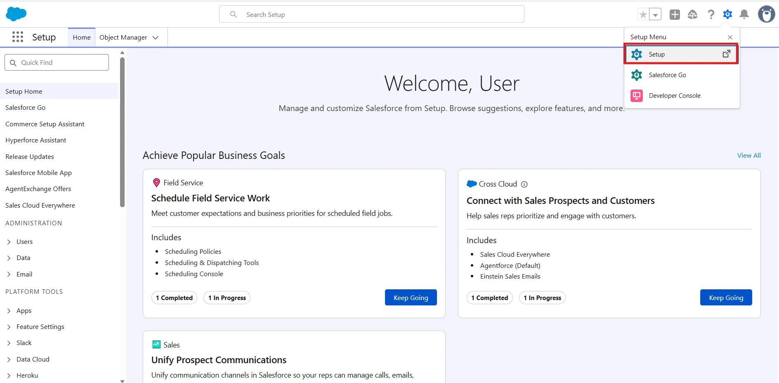Open the Help question mark icon
Viewport: 779px width, 383px height.
711,14
